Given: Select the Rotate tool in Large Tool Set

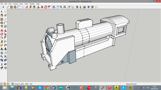Looking at the screenshot, I should click(x=2, y=34).
